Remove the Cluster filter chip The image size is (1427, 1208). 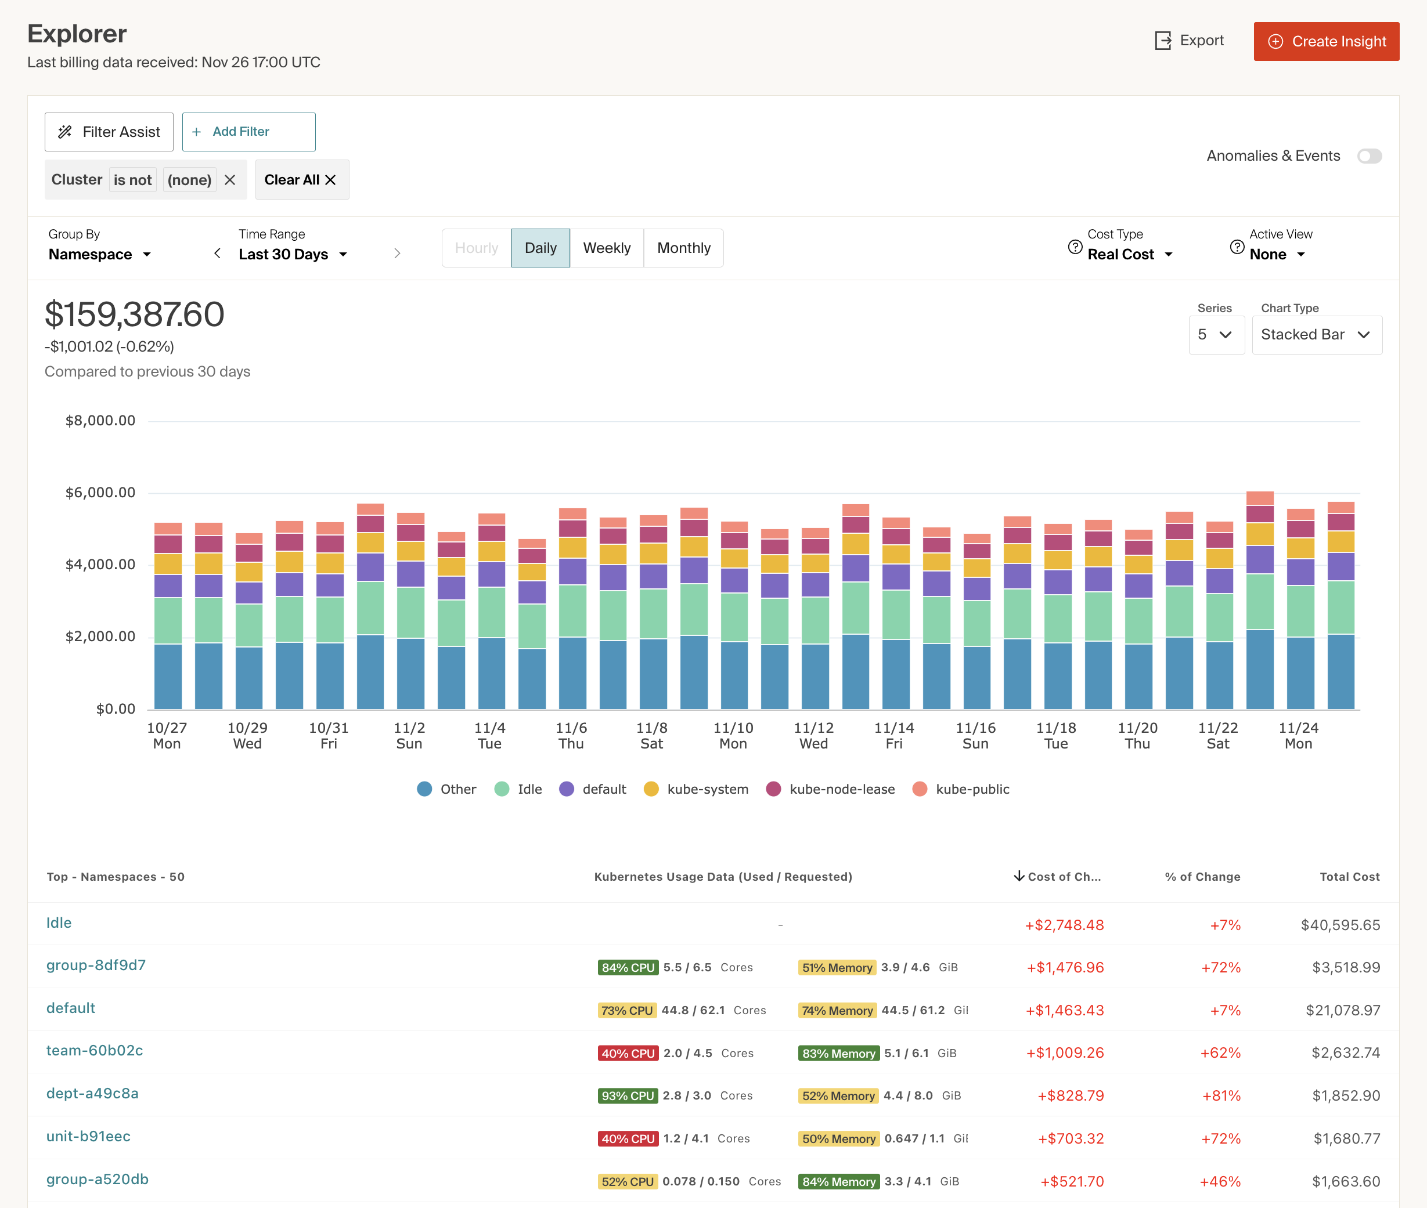click(x=230, y=179)
